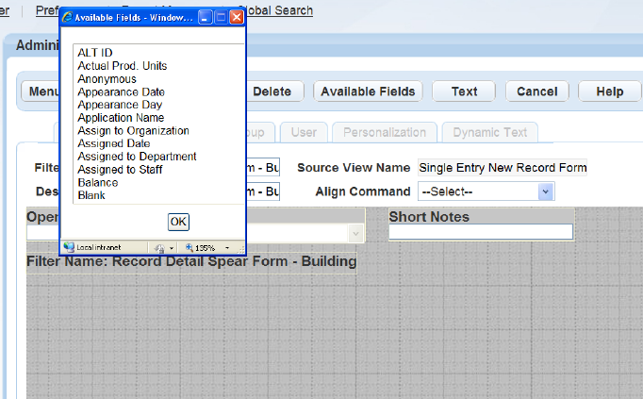Click the Source View Name field
The image size is (643, 399).
click(503, 167)
